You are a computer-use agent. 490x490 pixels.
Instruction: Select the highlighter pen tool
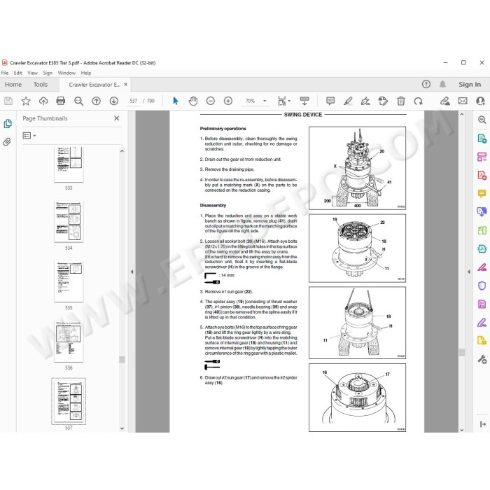(348, 101)
